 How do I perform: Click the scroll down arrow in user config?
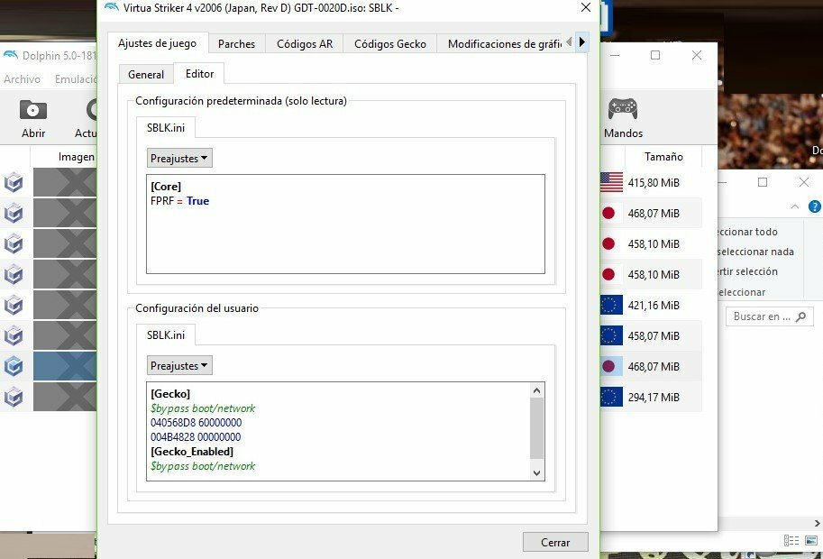click(x=536, y=472)
